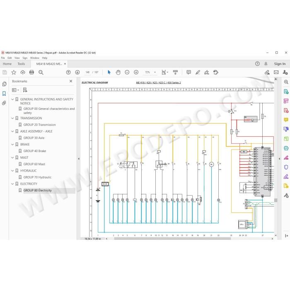Select the Highlight pen tool
Viewport: 290px width, 290px height.
pos(198,72)
